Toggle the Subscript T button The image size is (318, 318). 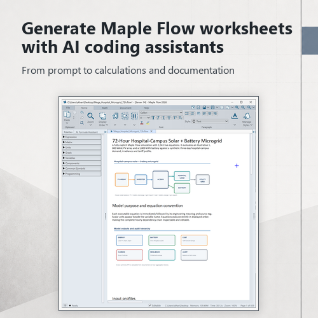point(180,118)
